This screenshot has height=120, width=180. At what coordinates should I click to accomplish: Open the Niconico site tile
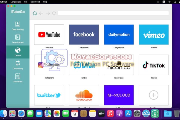pyautogui.click(x=119, y=65)
